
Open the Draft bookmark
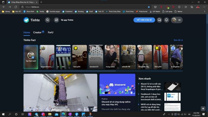click(89, 12)
